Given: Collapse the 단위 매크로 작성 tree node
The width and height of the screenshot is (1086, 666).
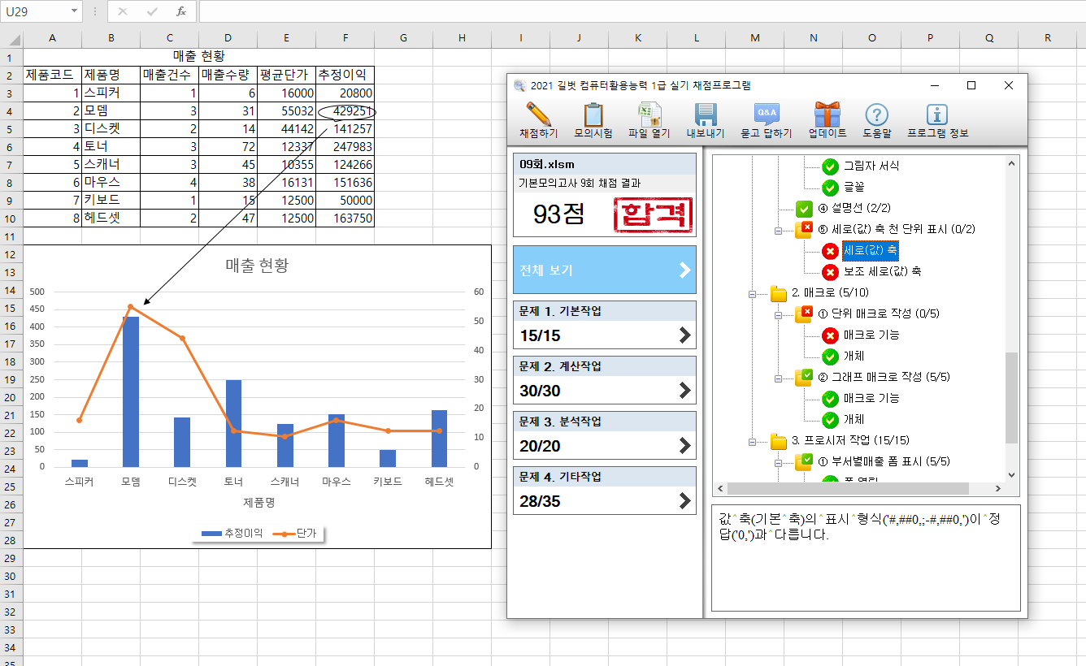Looking at the screenshot, I should [778, 314].
